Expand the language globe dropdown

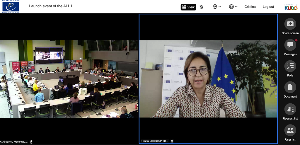coord(233,7)
